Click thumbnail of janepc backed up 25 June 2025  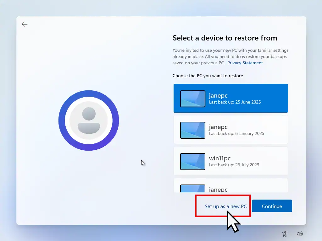(x=193, y=99)
